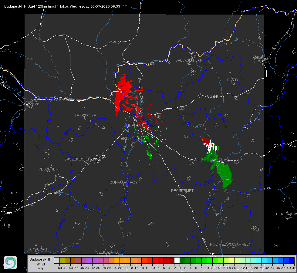Click the TATABÁNYA city label

85,115
